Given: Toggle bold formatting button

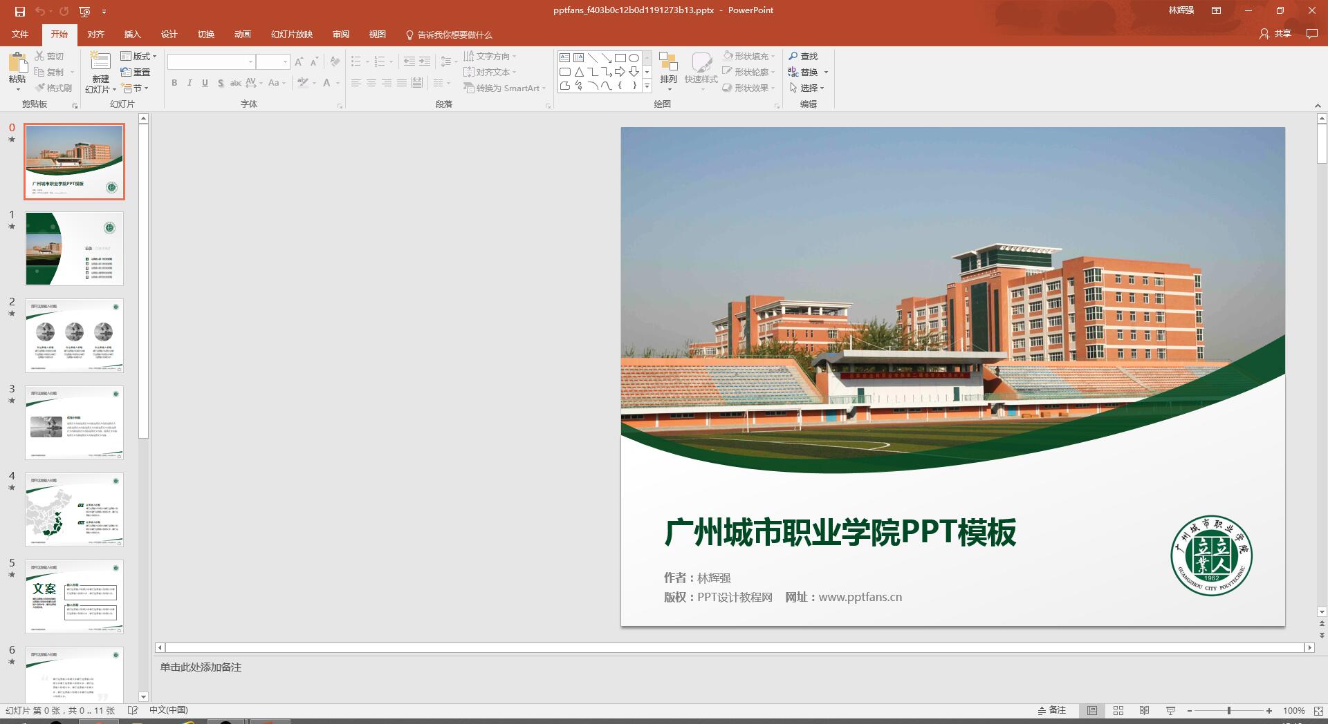Looking at the screenshot, I should pos(174,83).
